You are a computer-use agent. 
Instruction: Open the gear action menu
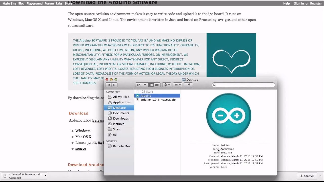click(167, 85)
